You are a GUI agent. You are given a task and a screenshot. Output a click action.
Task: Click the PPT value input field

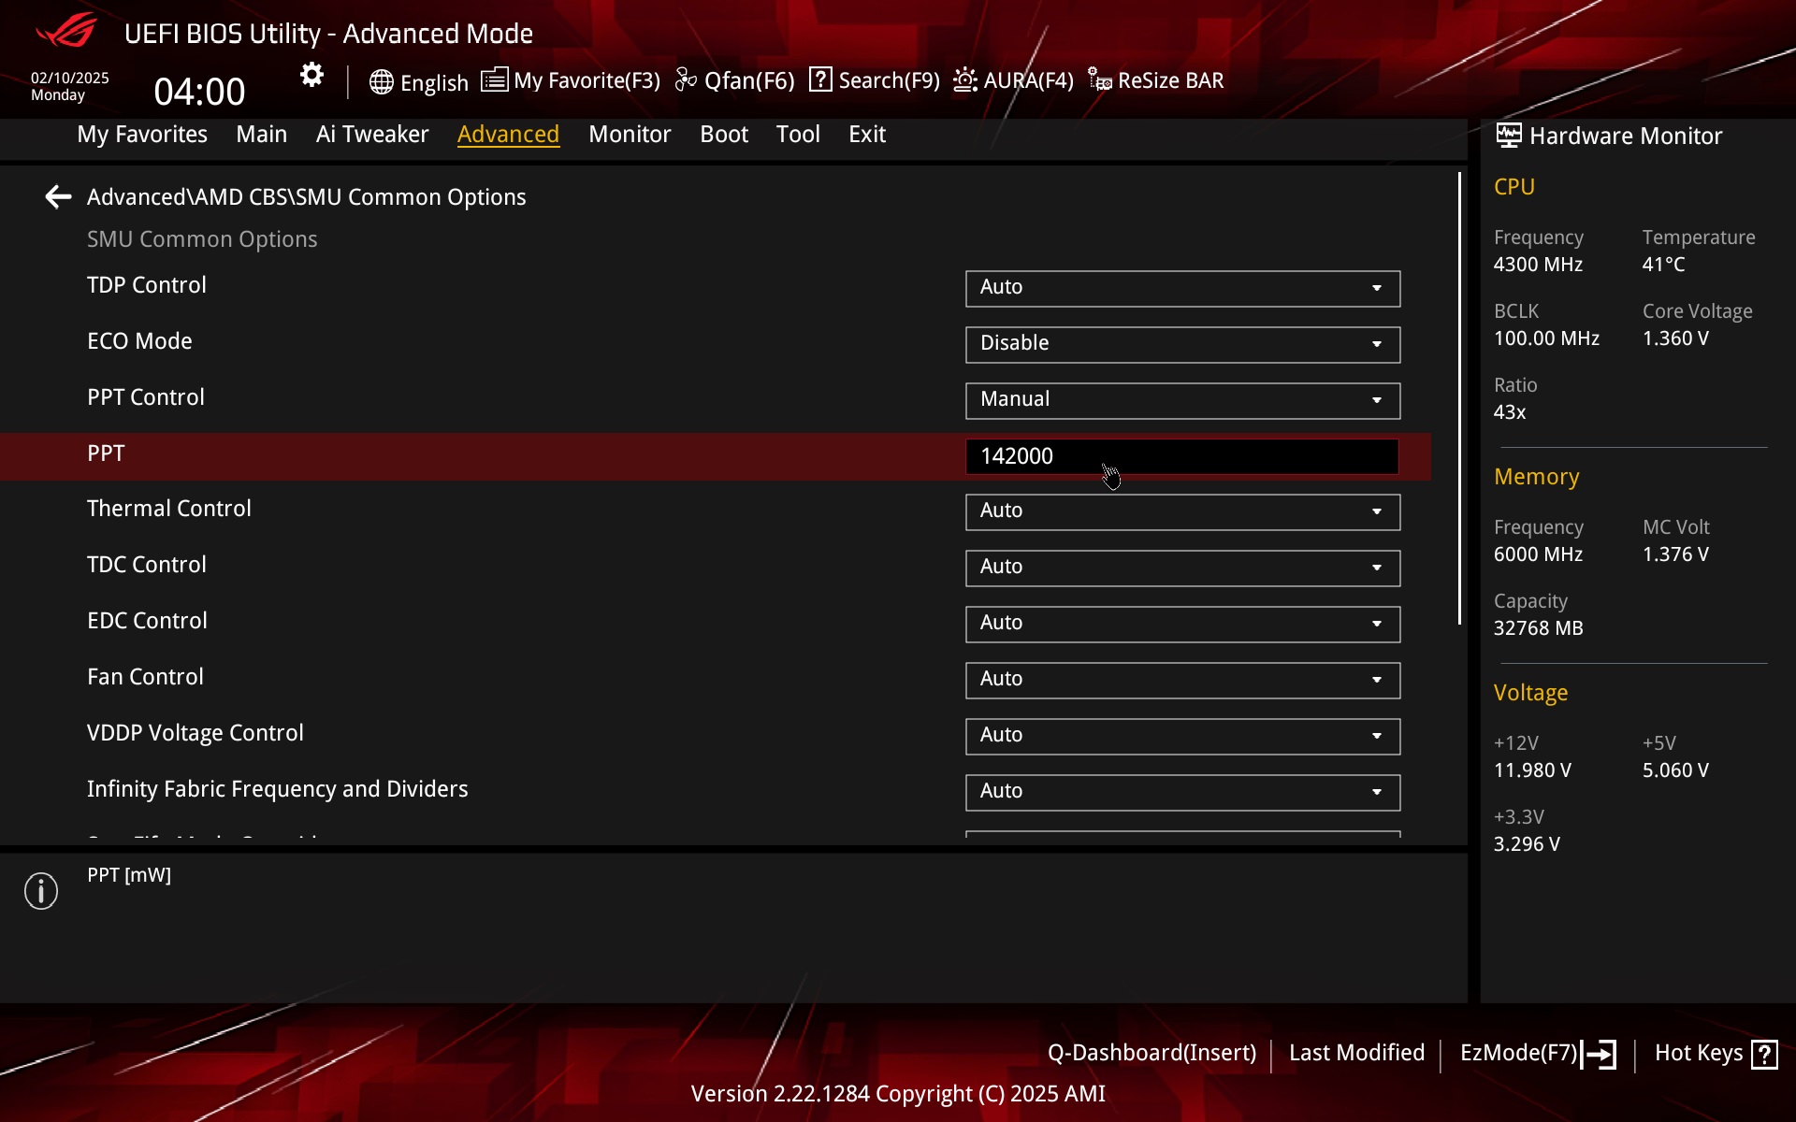[x=1182, y=456]
